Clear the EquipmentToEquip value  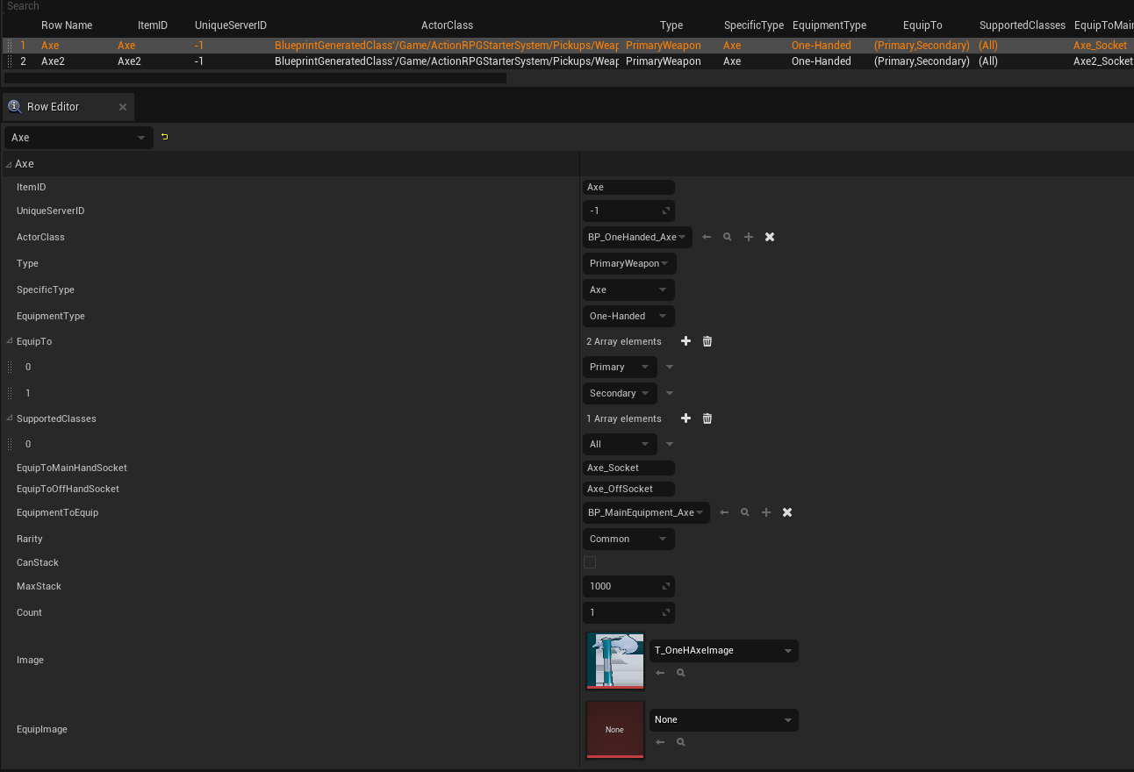tap(787, 512)
